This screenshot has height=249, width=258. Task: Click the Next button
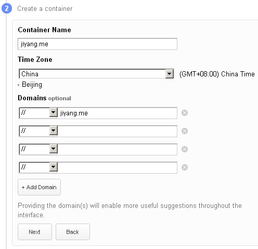click(35, 232)
